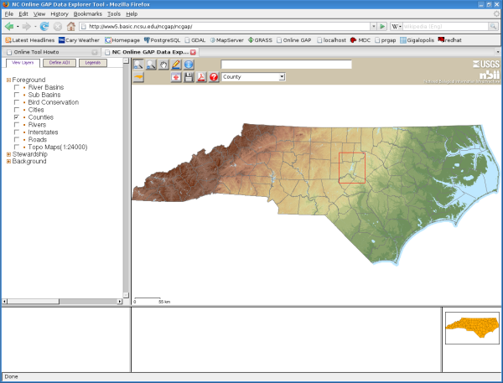Click the empty search text field in toolbar
The height and width of the screenshot is (383, 503).
pyautogui.click(x=286, y=65)
